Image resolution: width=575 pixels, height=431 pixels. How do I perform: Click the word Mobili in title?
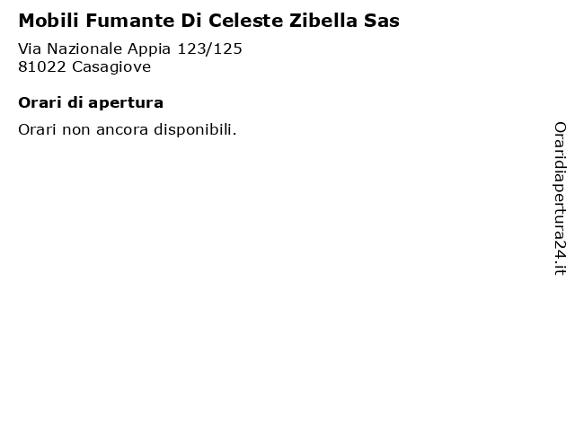(x=49, y=21)
